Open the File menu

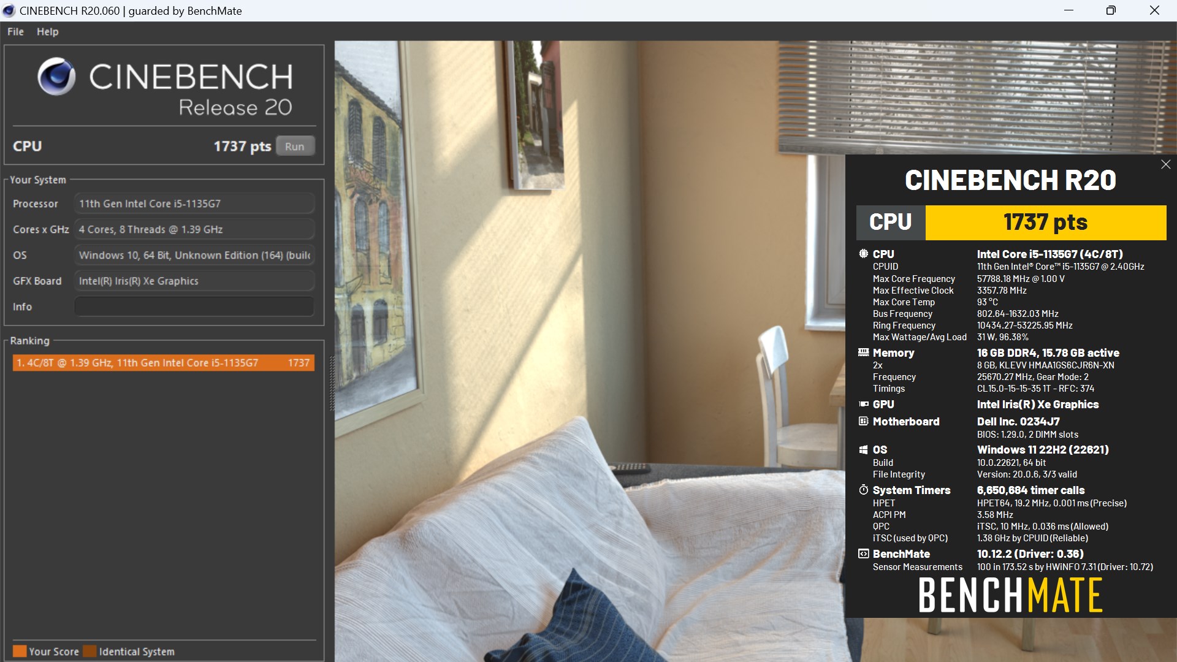click(x=15, y=32)
